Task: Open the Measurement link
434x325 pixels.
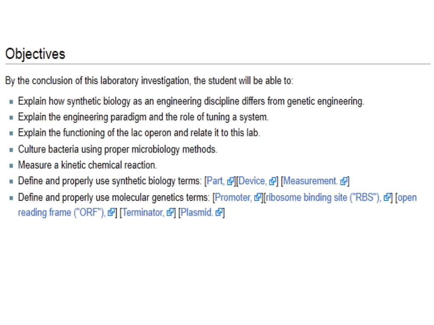Action: tap(311, 181)
